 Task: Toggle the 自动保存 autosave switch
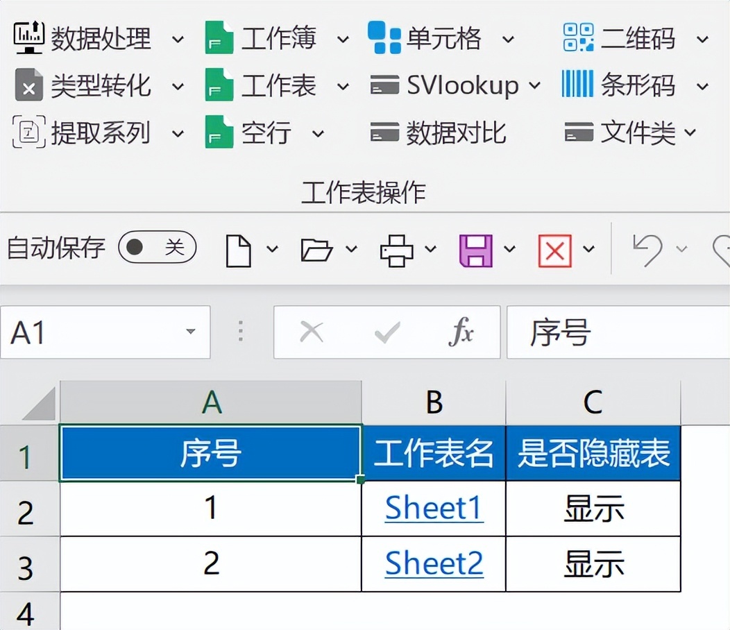(158, 248)
